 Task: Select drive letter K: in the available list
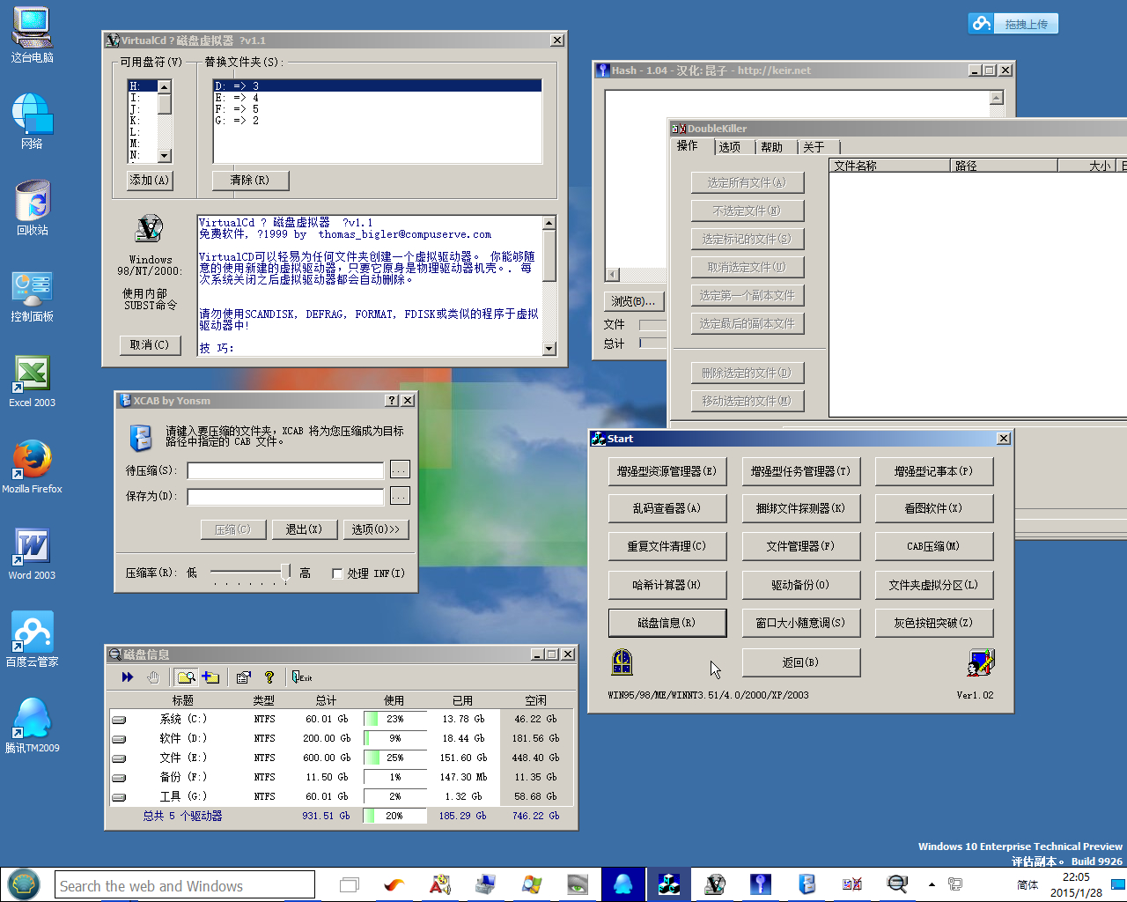143,121
